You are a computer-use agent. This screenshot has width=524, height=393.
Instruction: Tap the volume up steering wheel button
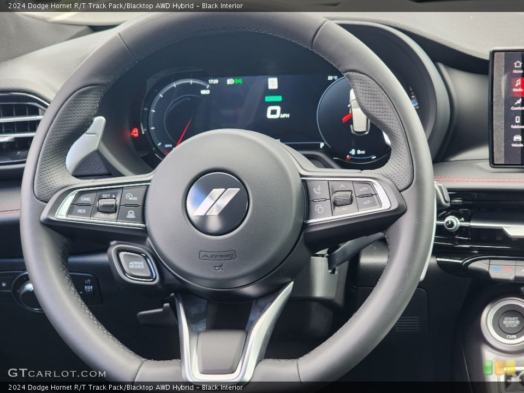point(364,190)
